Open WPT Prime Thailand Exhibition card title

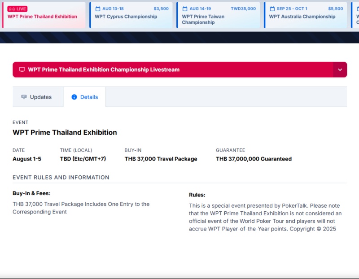[x=42, y=17]
